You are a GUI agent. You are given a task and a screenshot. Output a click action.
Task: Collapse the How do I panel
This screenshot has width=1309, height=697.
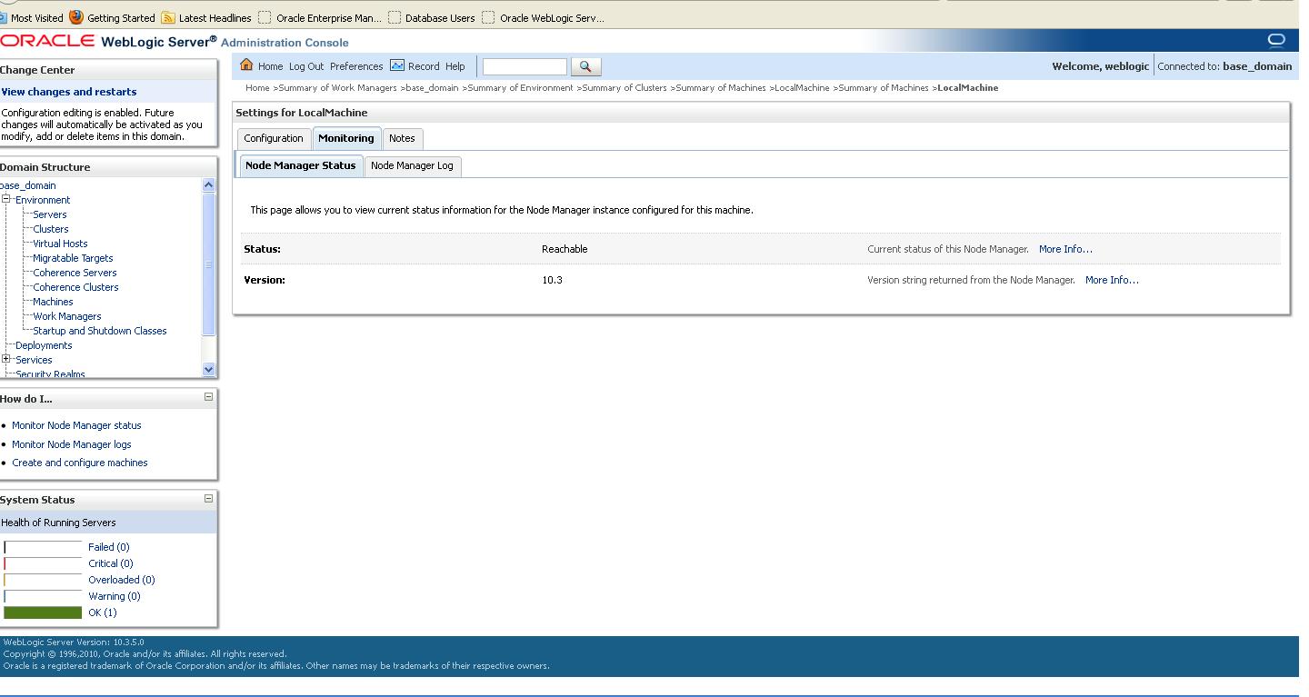pos(210,398)
